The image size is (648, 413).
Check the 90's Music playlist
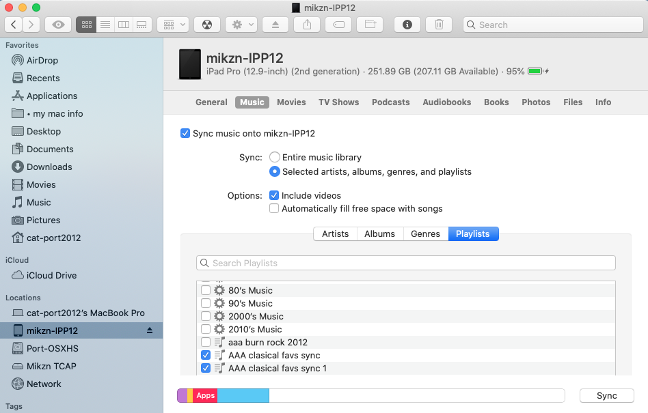206,303
